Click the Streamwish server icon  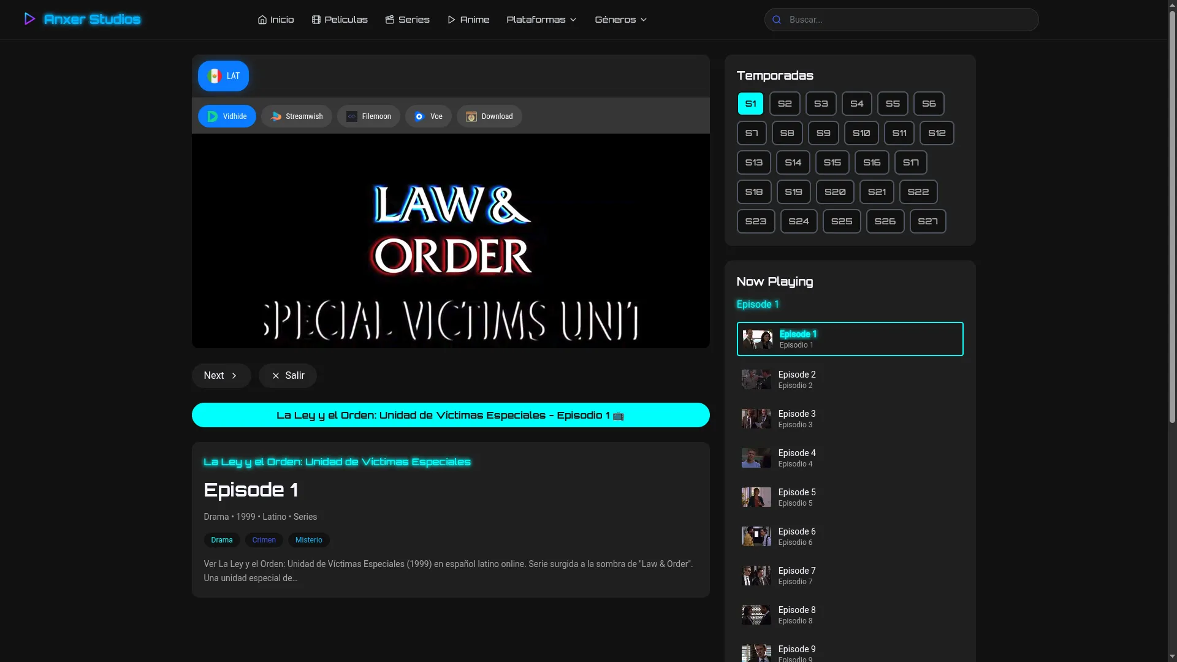pos(276,116)
